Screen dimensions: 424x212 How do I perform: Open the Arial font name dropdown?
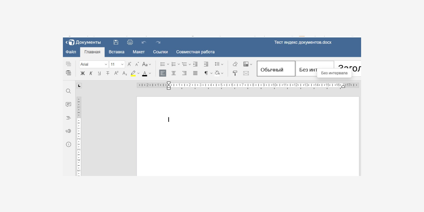[94, 64]
